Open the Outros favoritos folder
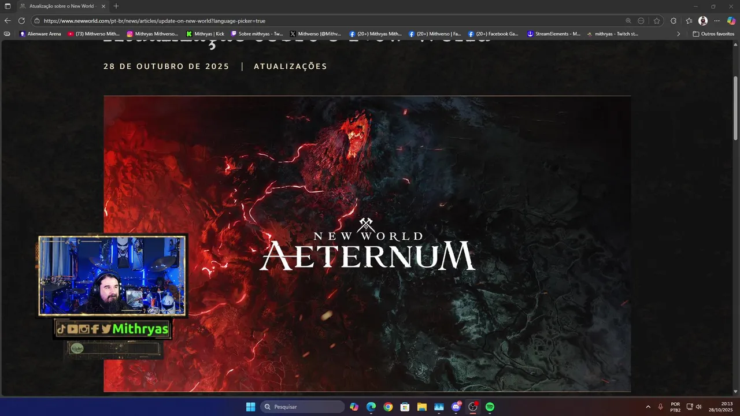The image size is (740, 416). (713, 34)
